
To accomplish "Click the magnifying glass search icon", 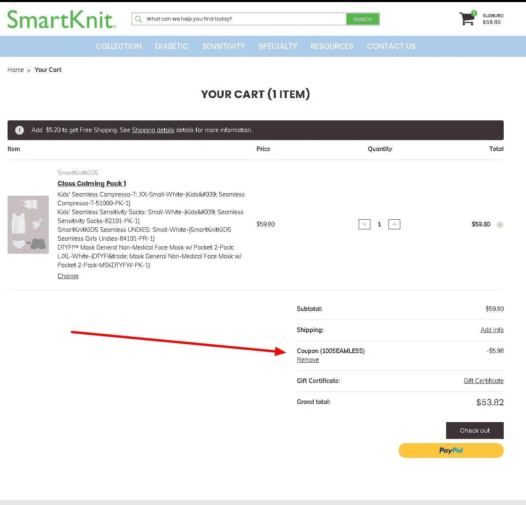I will coord(138,19).
